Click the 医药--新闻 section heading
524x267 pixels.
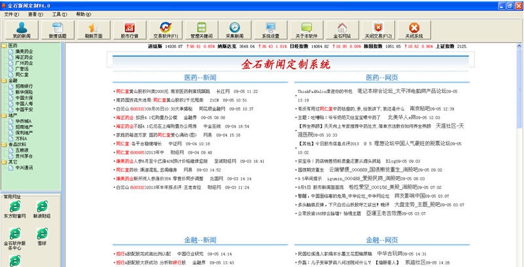coord(200,77)
